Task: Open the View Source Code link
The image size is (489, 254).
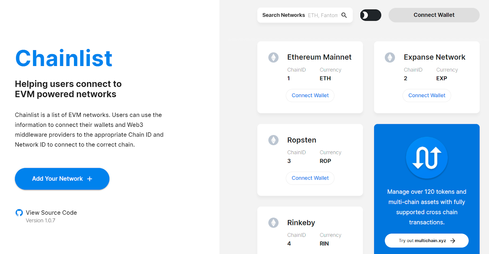Action: tap(51, 213)
